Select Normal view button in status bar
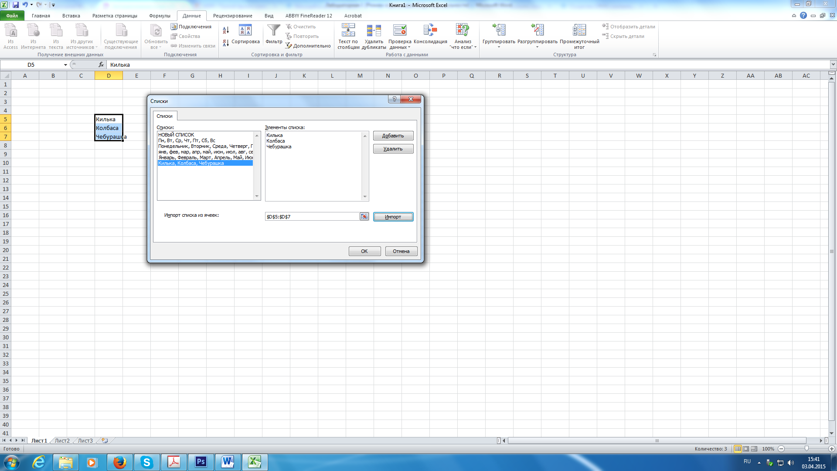Image resolution: width=837 pixels, height=471 pixels. point(738,449)
